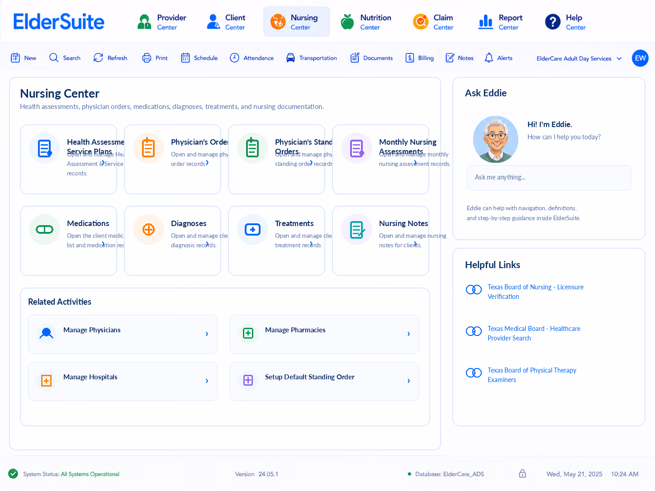
Task: Switch to the Nutrition Center tab
Action: (366, 22)
